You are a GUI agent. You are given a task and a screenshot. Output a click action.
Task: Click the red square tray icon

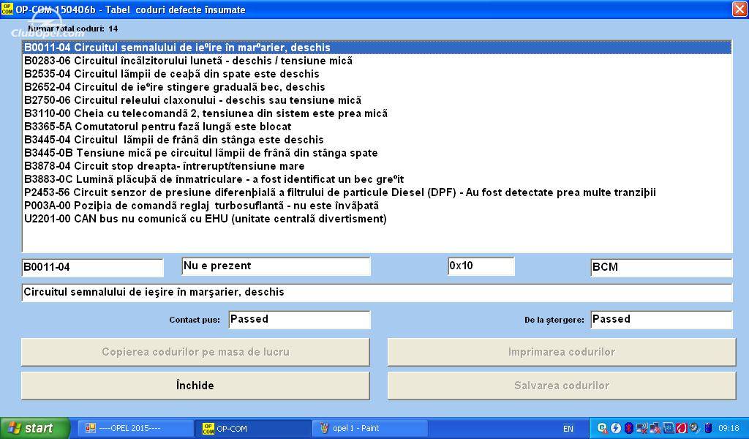681,428
